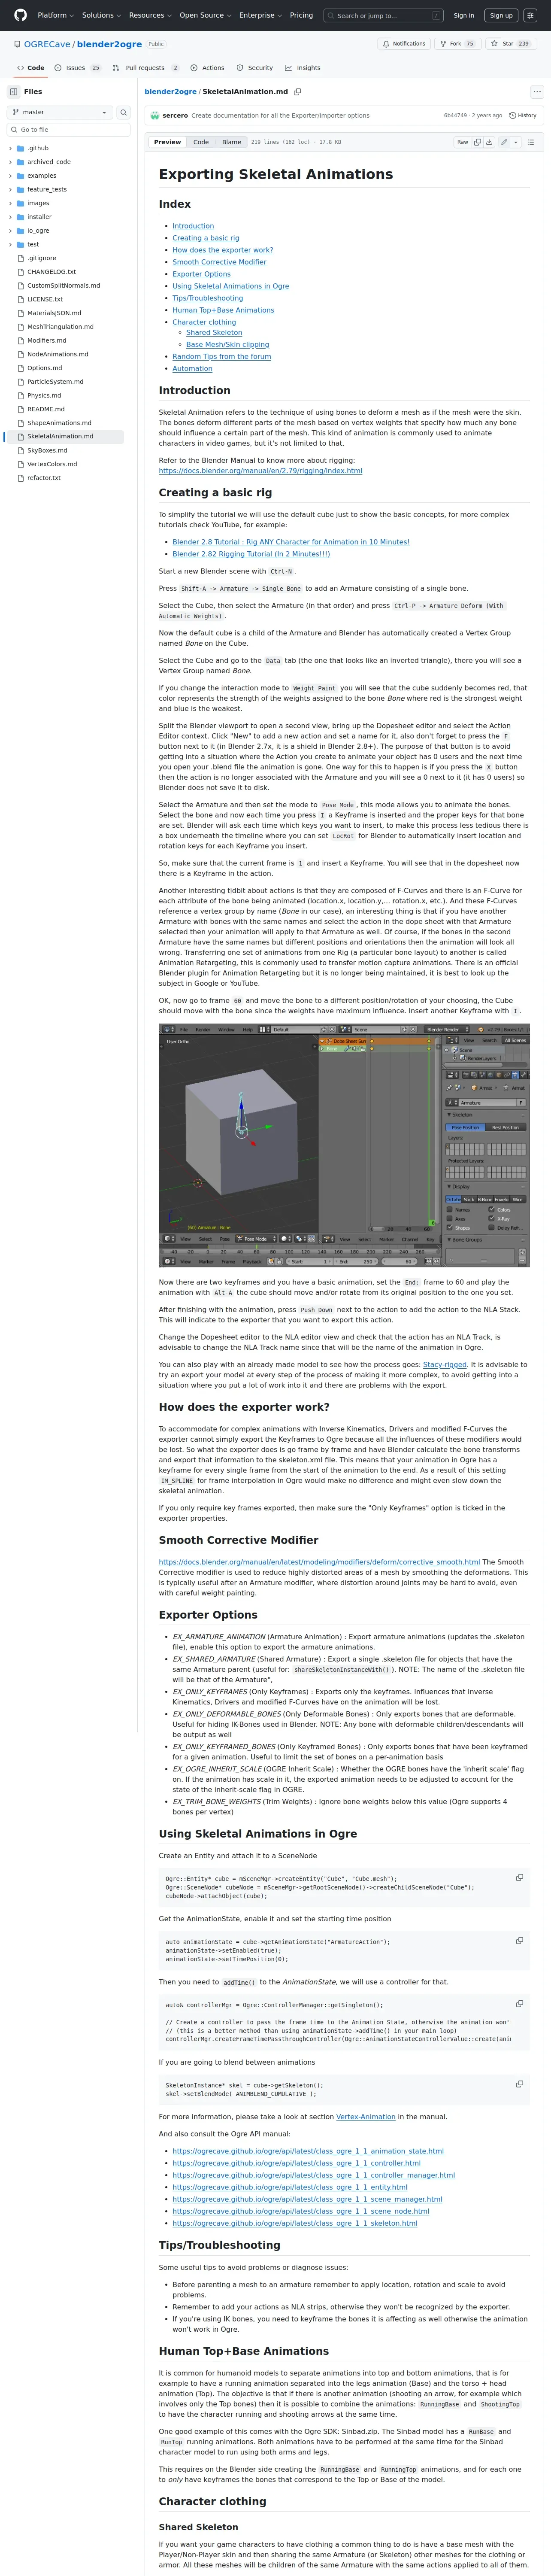The height and width of the screenshot is (2576, 551).
Task: Open the OGRECave owner link
Action: [x=47, y=44]
